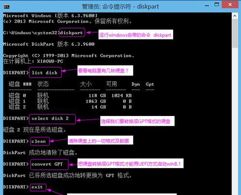The height and width of the screenshot is (195, 241).
Task: Click the scrollbar up arrow
Action: [x=235, y=16]
